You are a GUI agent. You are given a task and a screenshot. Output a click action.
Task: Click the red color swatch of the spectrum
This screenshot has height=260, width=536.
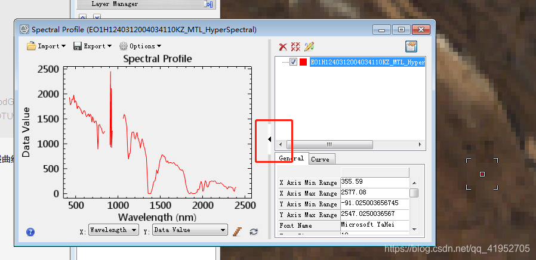tap(303, 62)
